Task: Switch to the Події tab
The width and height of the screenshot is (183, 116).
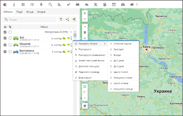Action: coord(19,12)
